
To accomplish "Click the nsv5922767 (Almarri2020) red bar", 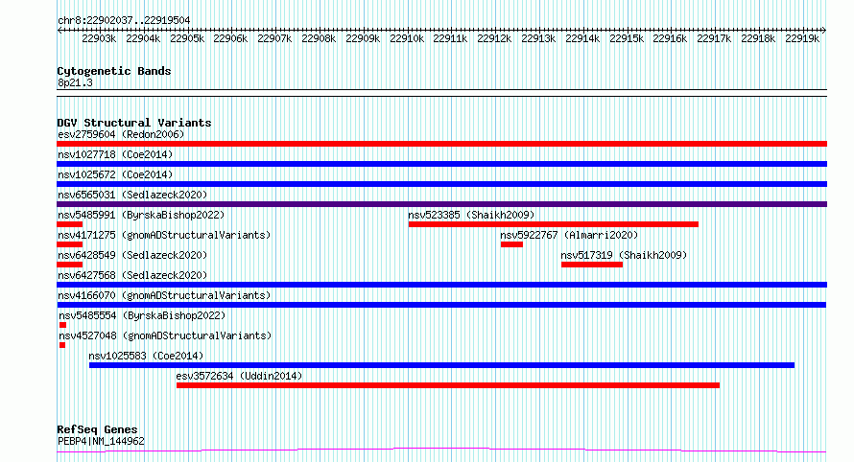I will pos(511,244).
